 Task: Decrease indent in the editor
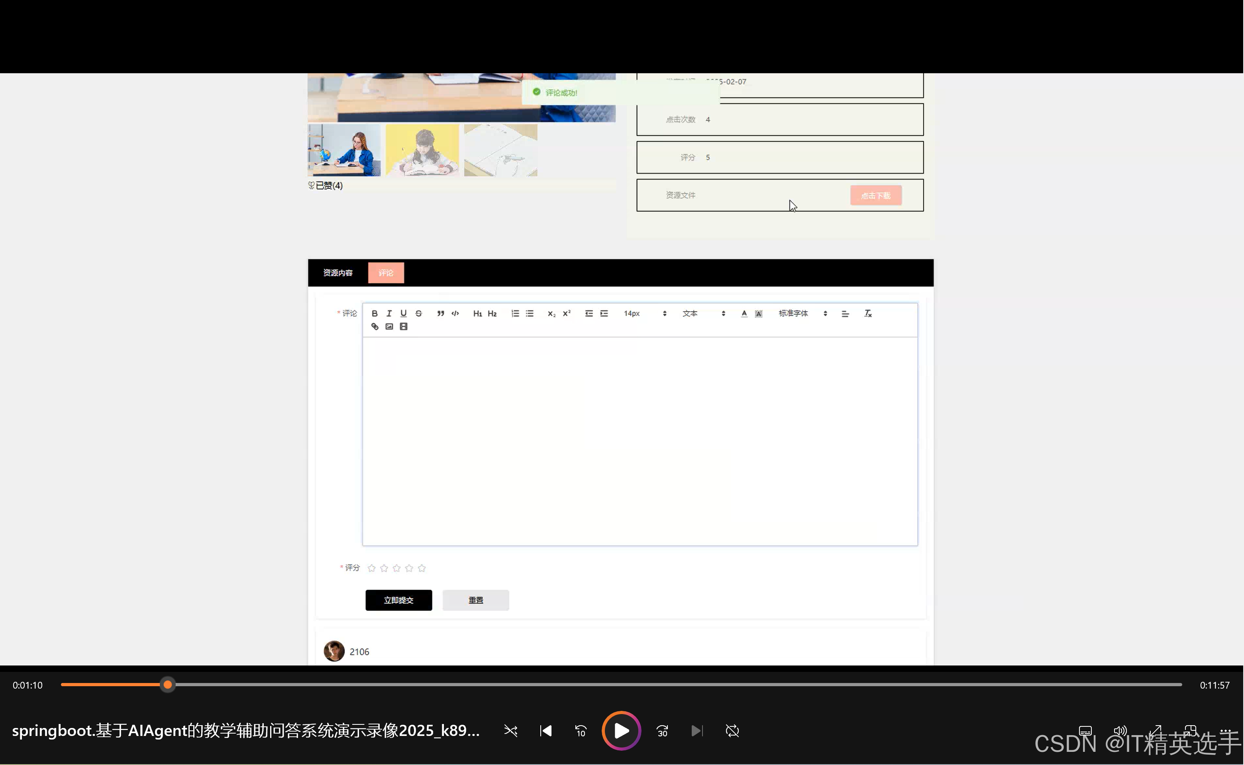point(589,314)
